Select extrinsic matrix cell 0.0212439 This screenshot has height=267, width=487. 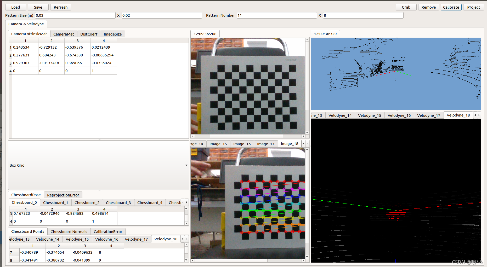coord(104,47)
